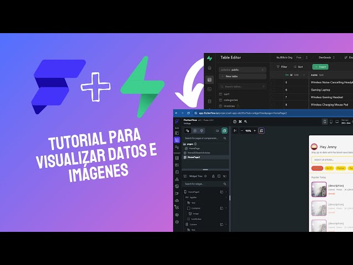
Task: Click the Supabase lightning logo in Table Editor
Action: (x=210, y=58)
